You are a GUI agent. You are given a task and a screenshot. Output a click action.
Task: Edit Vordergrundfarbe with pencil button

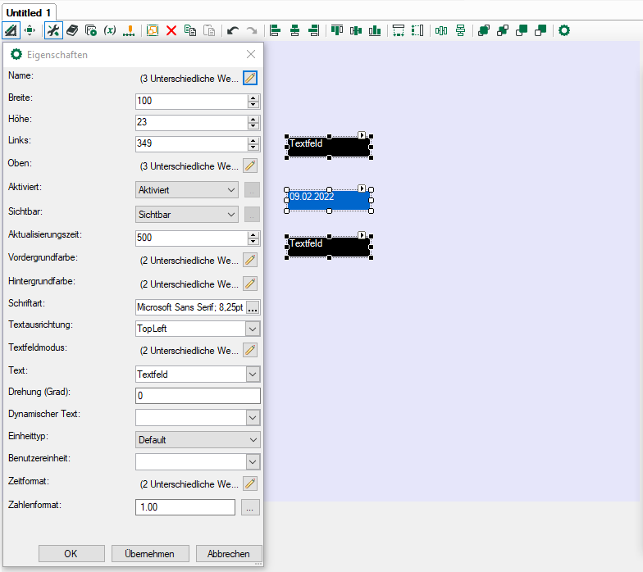click(251, 261)
